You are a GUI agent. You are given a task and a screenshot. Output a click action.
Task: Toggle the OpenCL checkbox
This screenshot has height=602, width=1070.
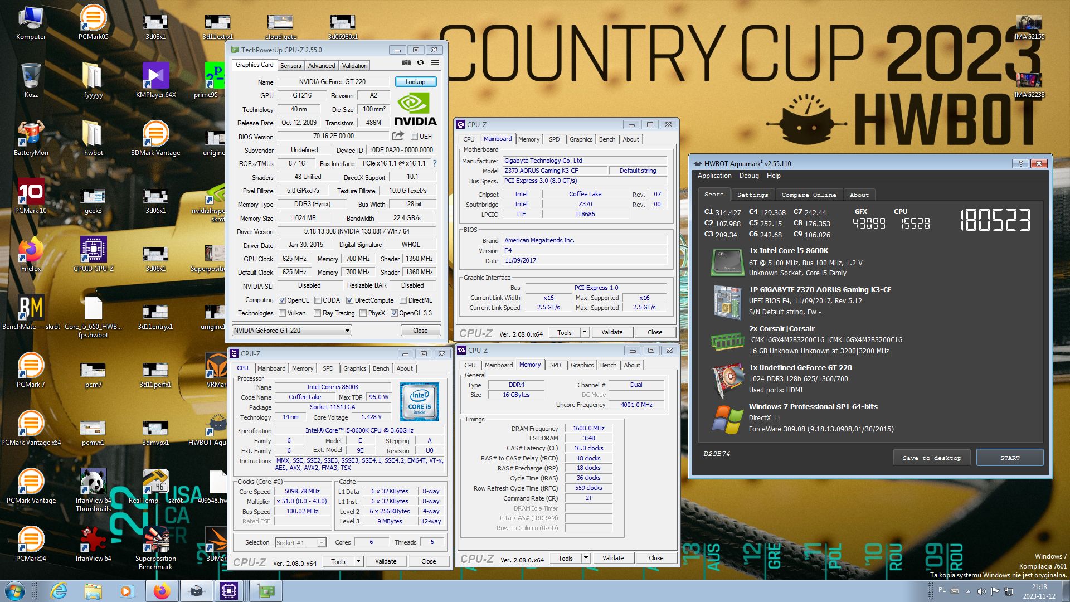(283, 300)
